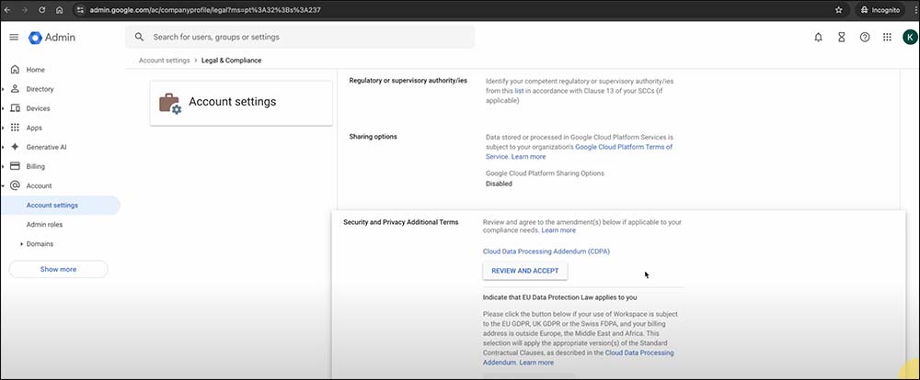Click the Billing card icon
920x380 pixels.
[16, 166]
